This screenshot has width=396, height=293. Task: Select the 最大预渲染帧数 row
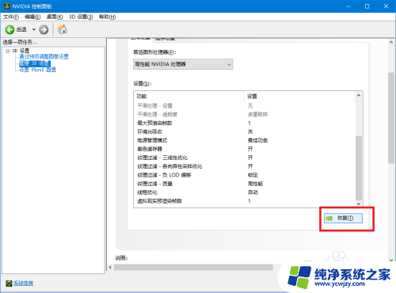tap(245, 123)
